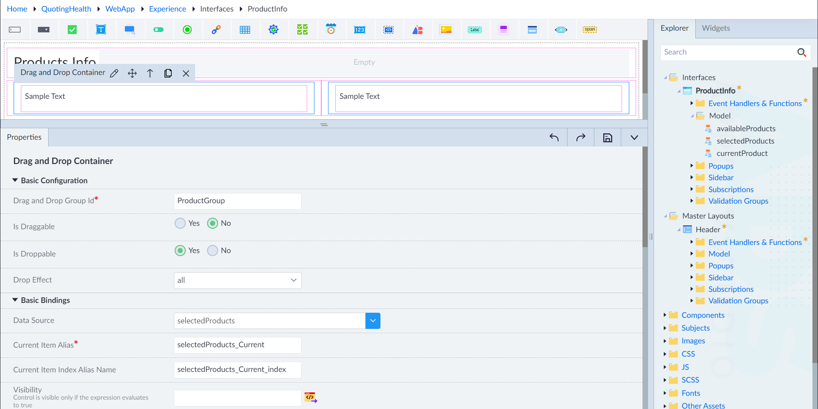The image size is (818, 409).
Task: Set Is Droppable to No
Action: [213, 251]
